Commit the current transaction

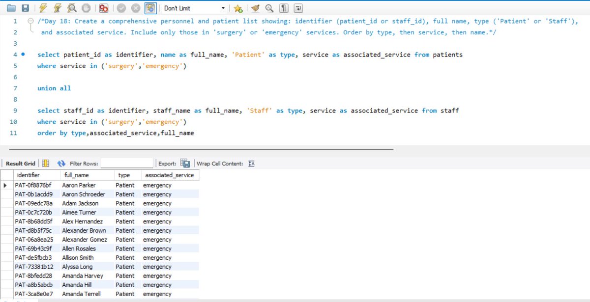pyautogui.click(x=121, y=8)
